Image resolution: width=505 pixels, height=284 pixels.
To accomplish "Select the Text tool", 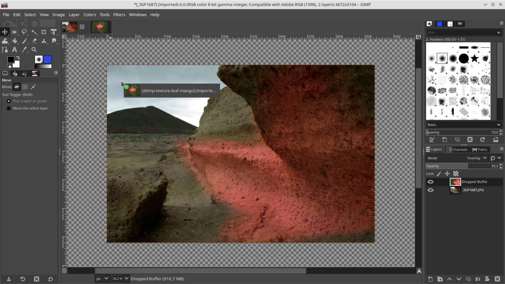I will [14, 50].
